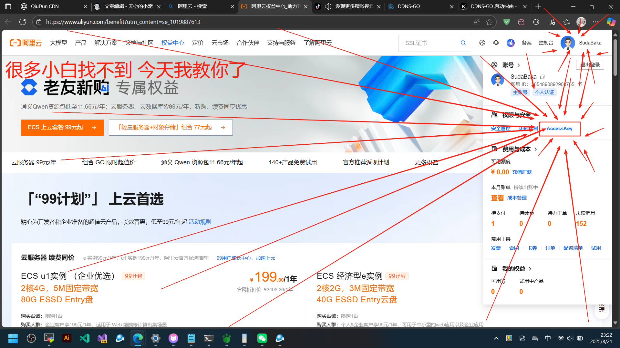
Task: Click the search magnifier icon in SSL search box
Action: (x=463, y=43)
